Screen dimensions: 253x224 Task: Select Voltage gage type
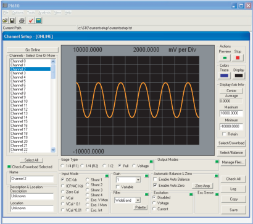[141, 166]
